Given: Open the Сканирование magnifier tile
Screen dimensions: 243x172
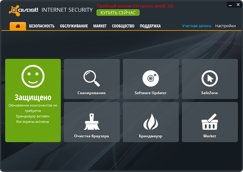Looking at the screenshot, I should pos(92,78).
